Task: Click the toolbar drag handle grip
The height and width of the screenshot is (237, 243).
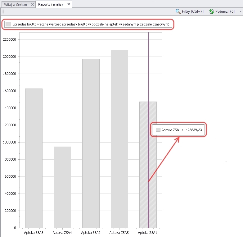Action: (x=2, y=11)
